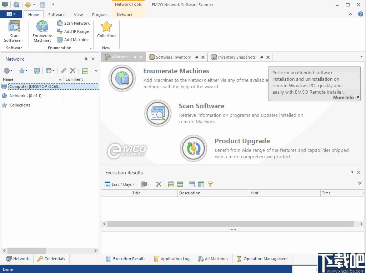
Task: Click the Description column header
Action: point(213,193)
